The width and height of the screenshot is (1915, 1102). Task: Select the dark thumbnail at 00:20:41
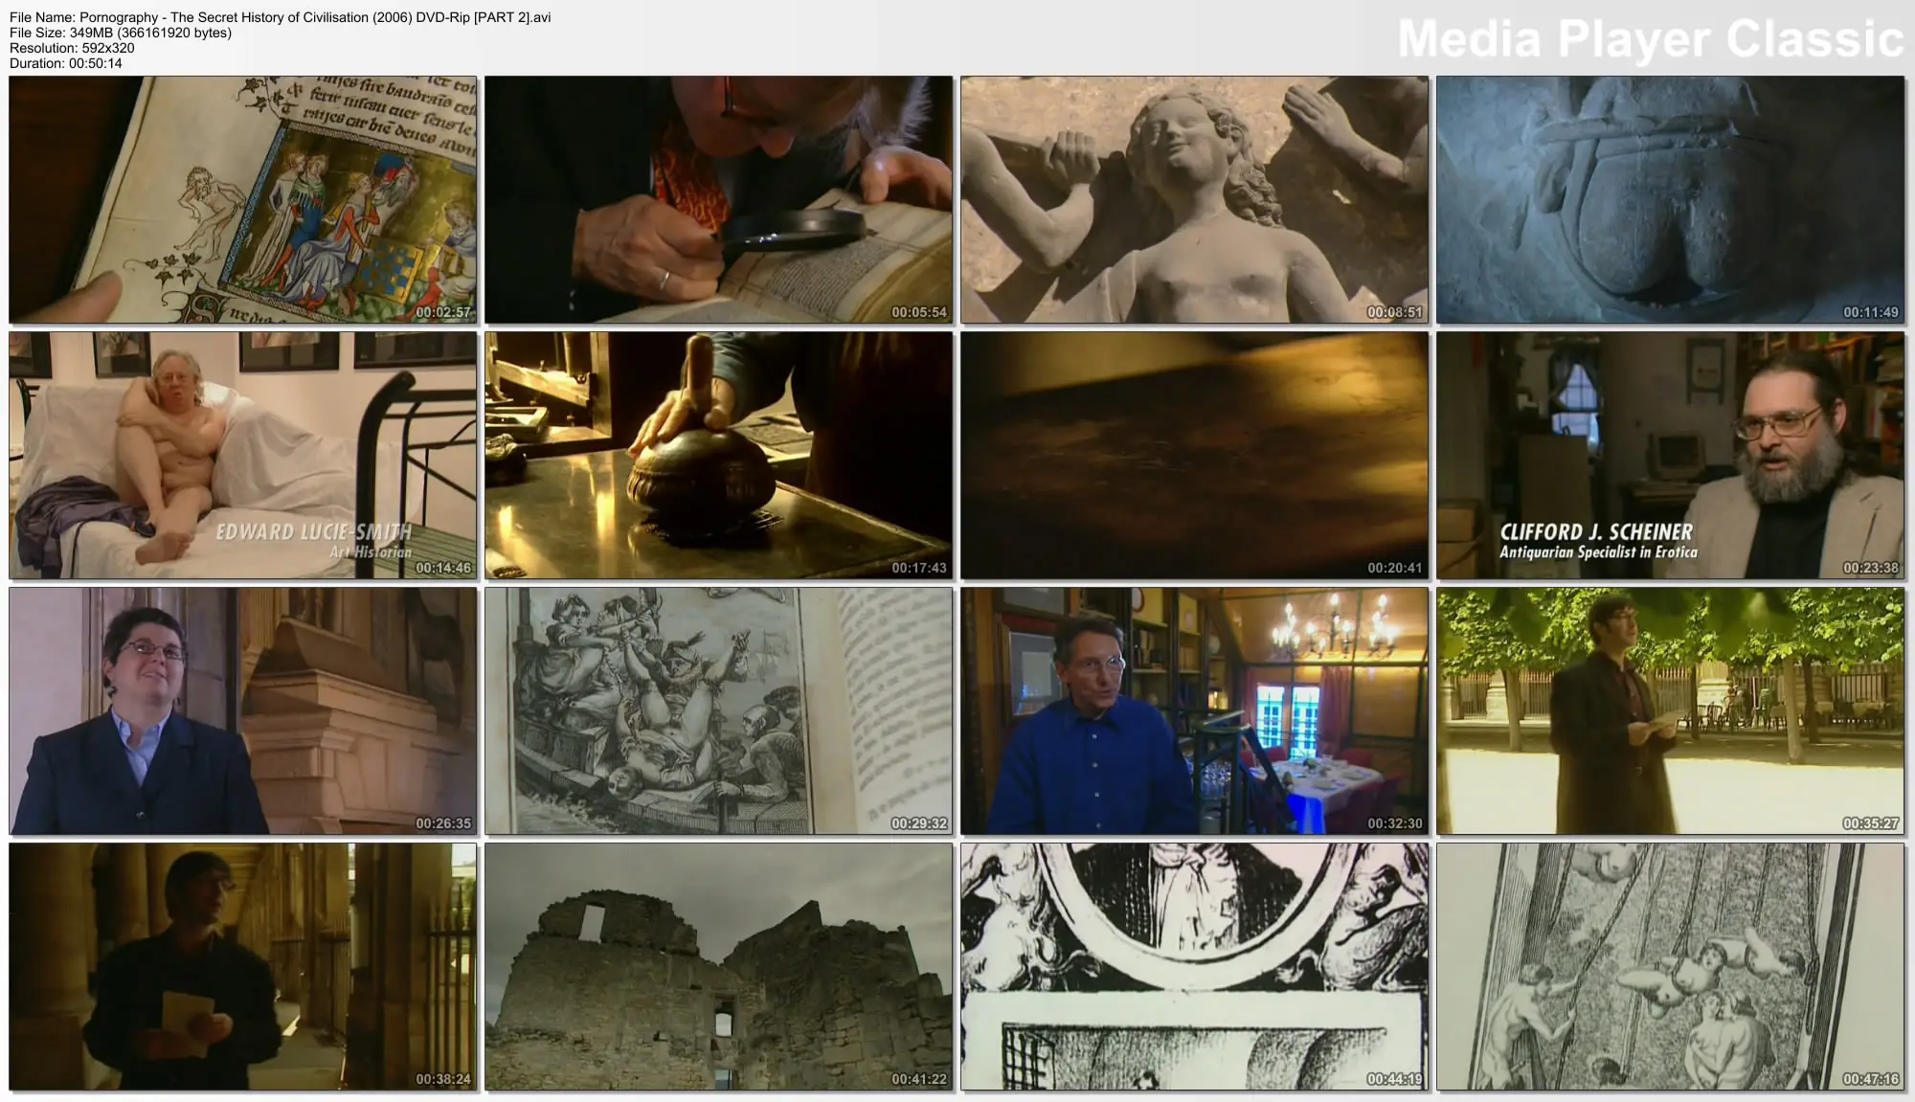[x=1194, y=455]
